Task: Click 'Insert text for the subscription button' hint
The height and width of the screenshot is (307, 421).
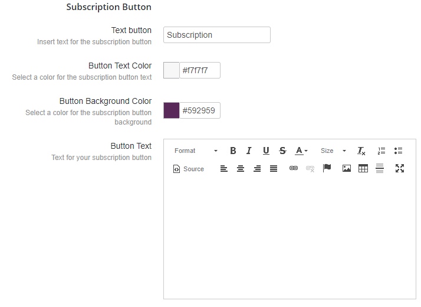Action: point(94,42)
